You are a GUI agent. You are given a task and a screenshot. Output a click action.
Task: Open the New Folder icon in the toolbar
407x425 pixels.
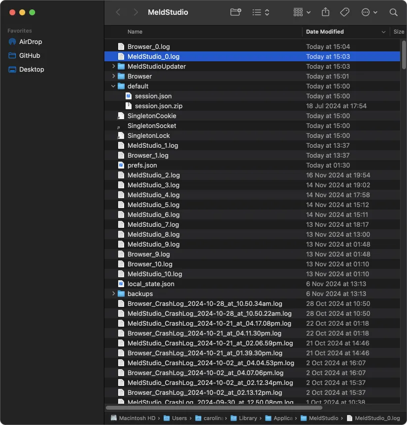235,12
